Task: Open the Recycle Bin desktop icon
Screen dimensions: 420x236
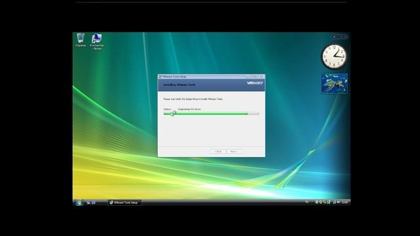Action: 81,40
